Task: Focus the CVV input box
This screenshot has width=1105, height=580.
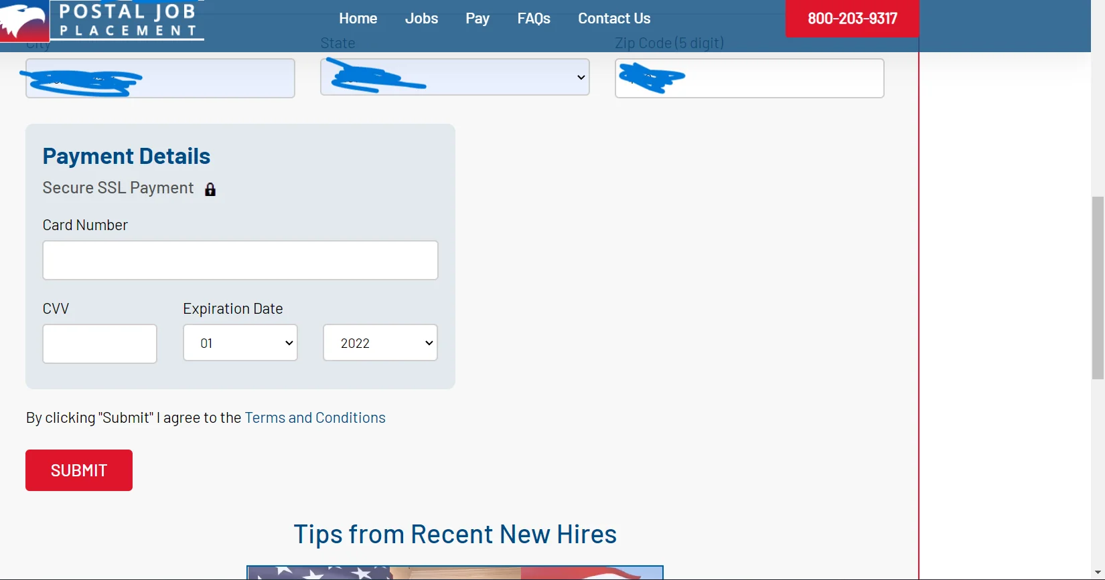Action: click(x=100, y=344)
